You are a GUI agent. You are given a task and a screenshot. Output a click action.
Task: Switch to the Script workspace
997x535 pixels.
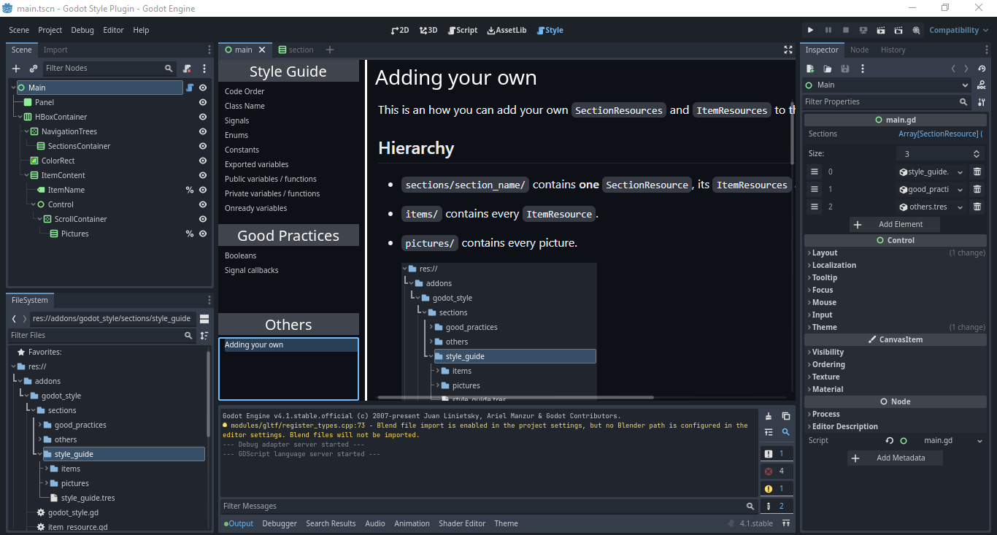click(462, 30)
